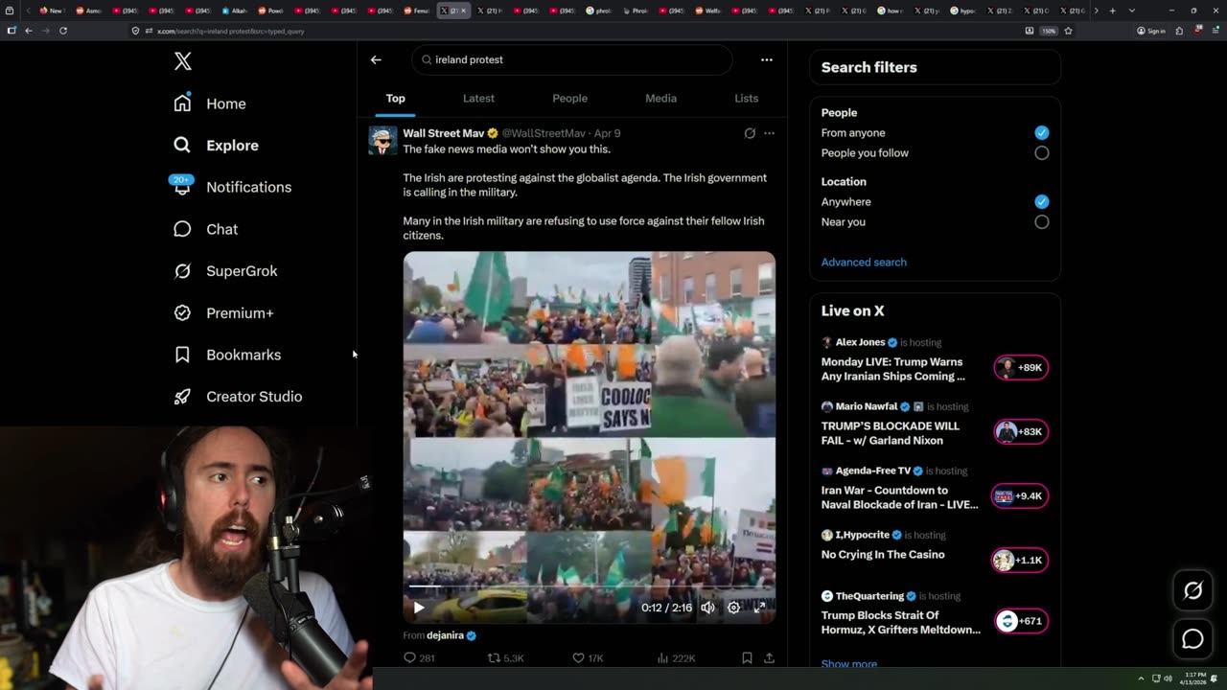Viewport: 1227px width, 690px height.
Task: Open video settings gear
Action: point(733,608)
